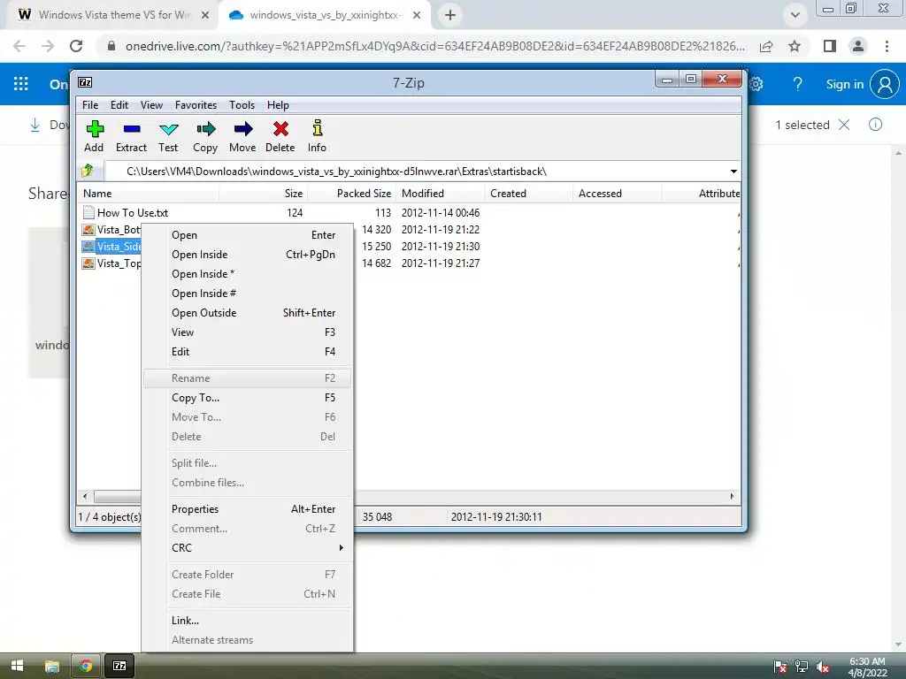
Task: Click the Vista_Top image file icon
Action: pos(88,263)
